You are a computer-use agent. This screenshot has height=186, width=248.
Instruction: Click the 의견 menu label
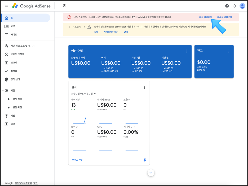coord(13,124)
